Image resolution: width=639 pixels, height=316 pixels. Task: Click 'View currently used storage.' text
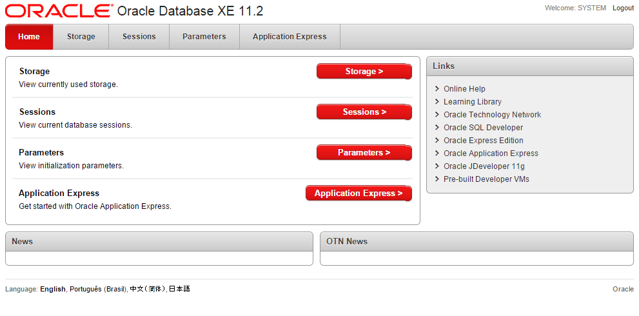(x=68, y=85)
